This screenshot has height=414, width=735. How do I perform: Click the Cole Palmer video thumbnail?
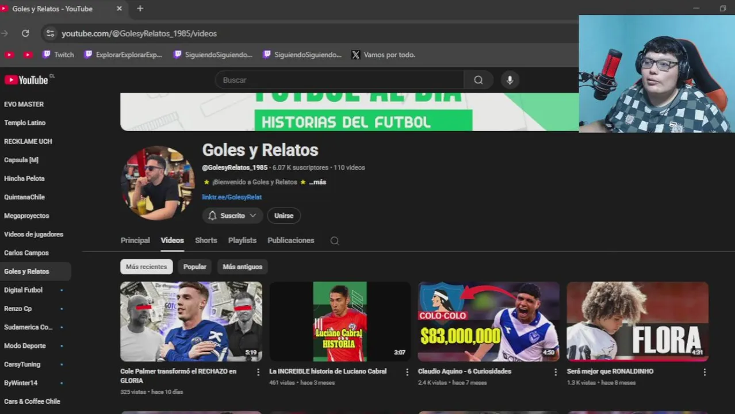[x=191, y=321]
